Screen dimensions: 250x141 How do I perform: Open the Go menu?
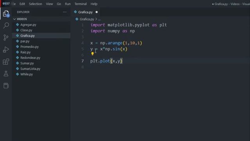point(59,4)
